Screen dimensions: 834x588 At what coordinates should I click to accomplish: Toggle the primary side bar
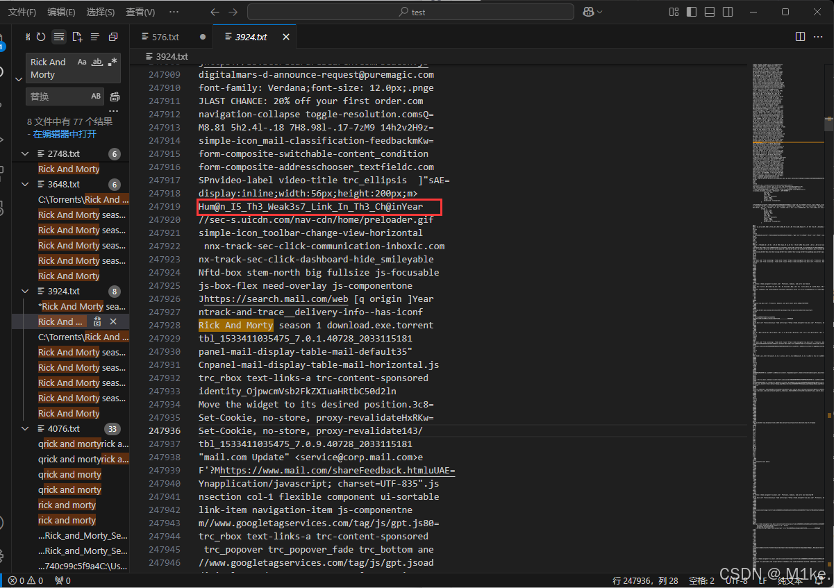pyautogui.click(x=692, y=12)
